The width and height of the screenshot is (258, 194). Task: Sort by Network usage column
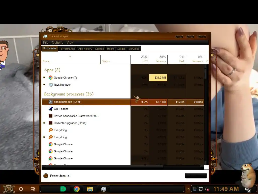coord(195,60)
